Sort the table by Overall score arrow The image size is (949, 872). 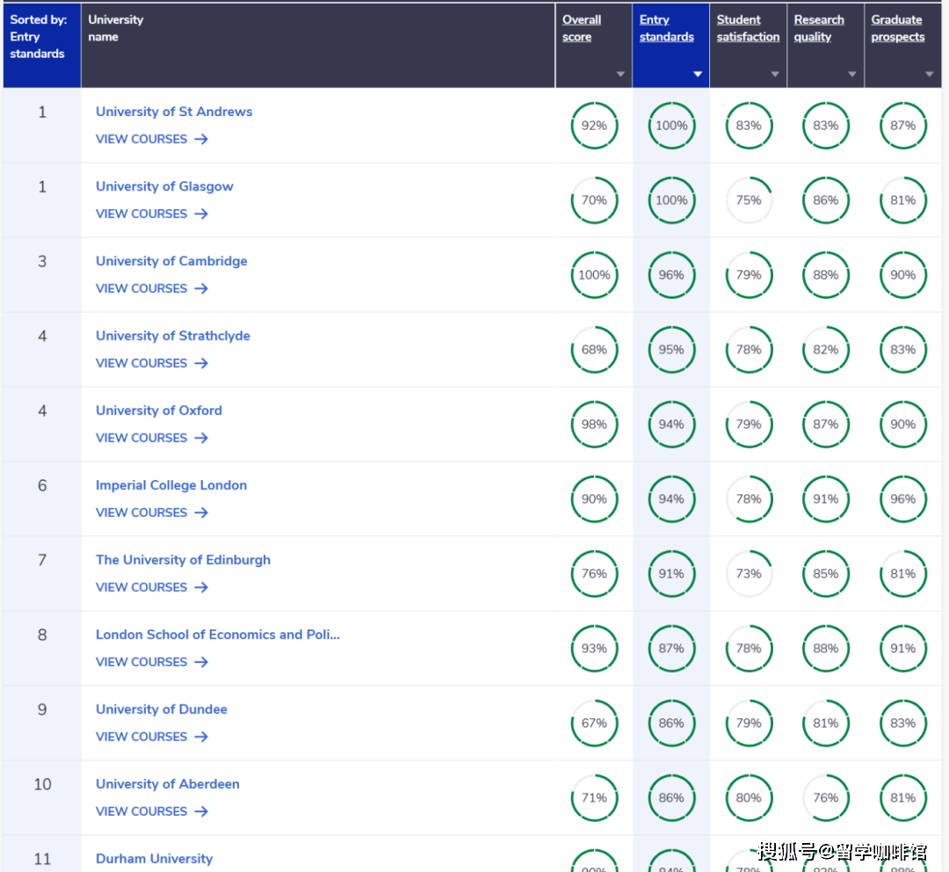pyautogui.click(x=620, y=74)
